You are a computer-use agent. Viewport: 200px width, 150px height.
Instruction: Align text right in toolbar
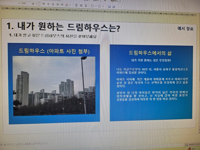[x=86, y=6]
